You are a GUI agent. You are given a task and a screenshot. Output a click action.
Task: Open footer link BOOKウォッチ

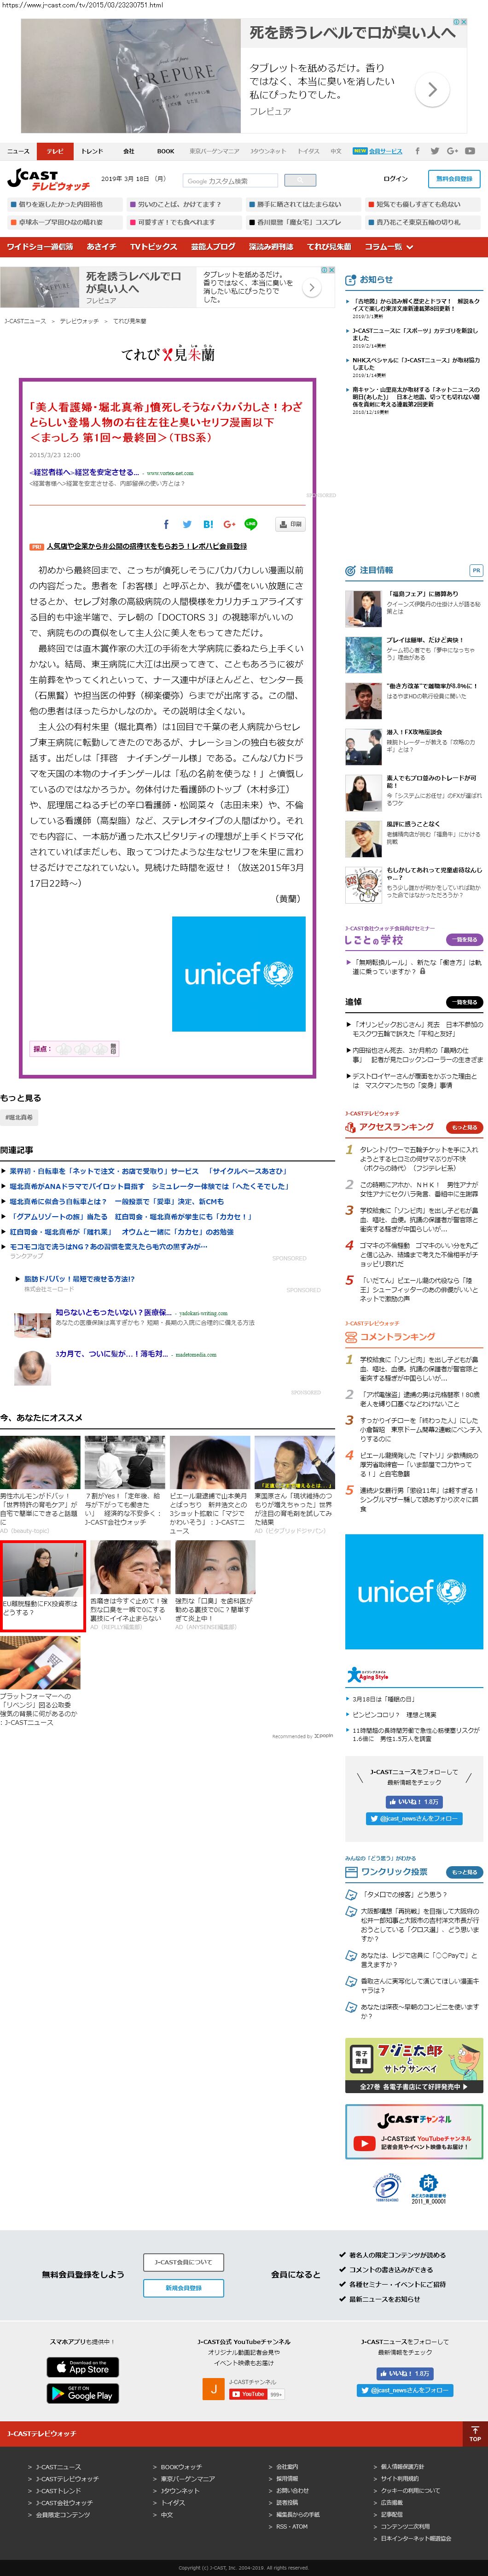(x=181, y=2467)
